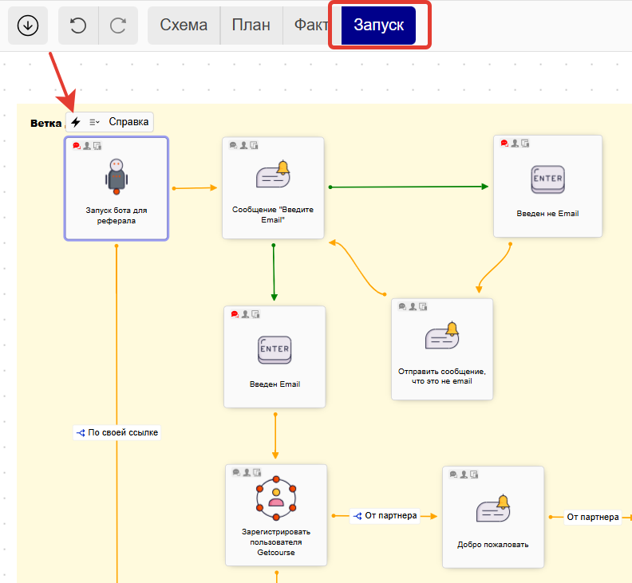
Task: Click the redo arrow button
Action: click(118, 26)
